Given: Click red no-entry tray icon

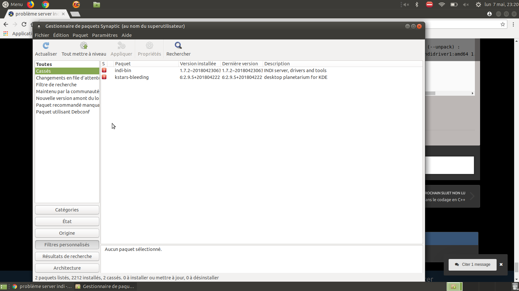Looking at the screenshot, I should (429, 5).
